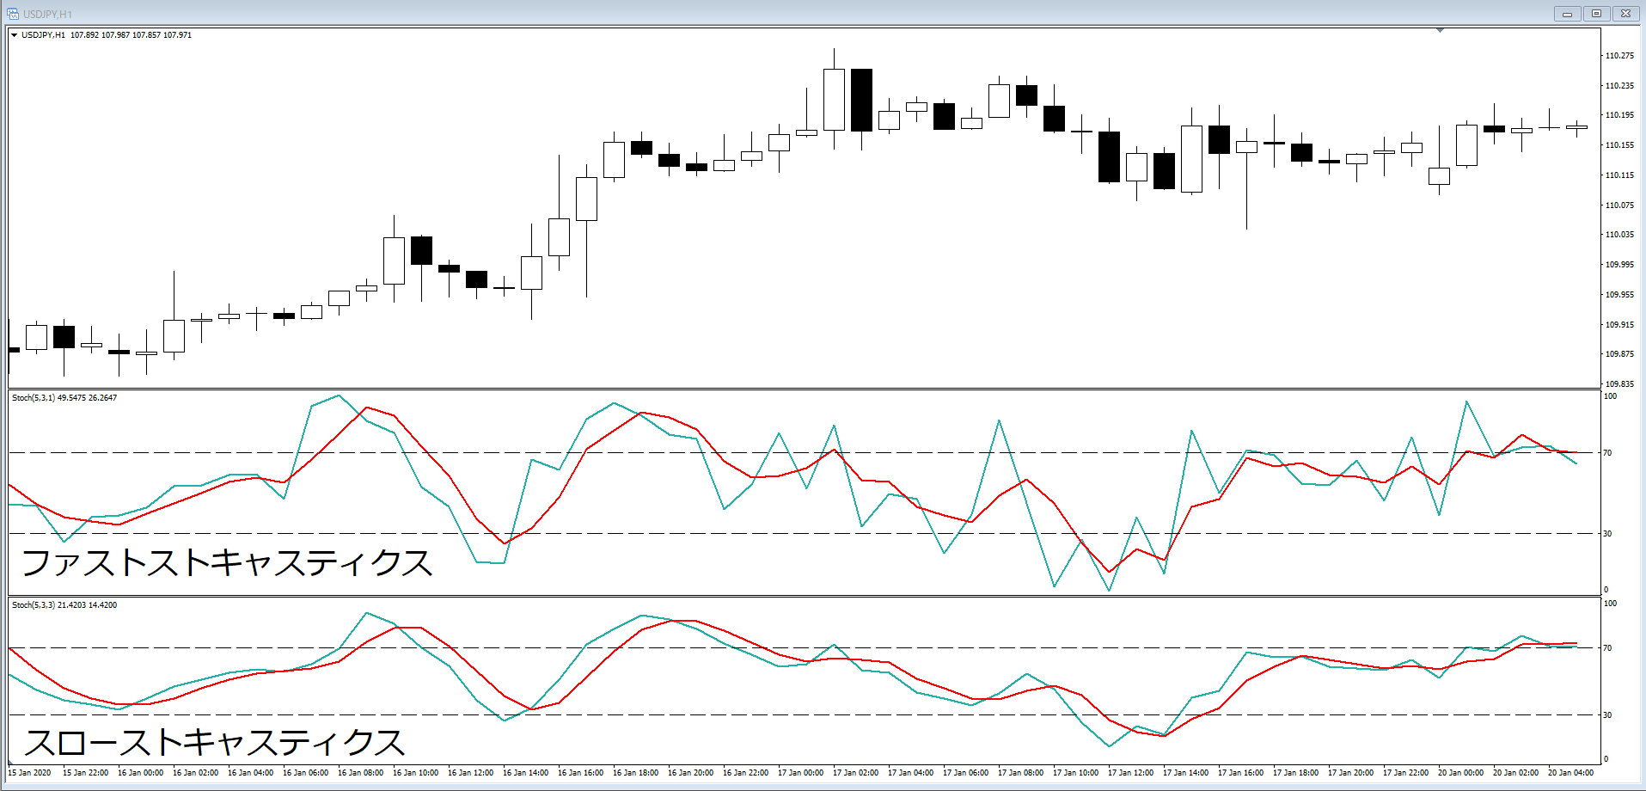Click the chart window icon in title bar
The height and width of the screenshot is (791, 1646).
[x=13, y=14]
